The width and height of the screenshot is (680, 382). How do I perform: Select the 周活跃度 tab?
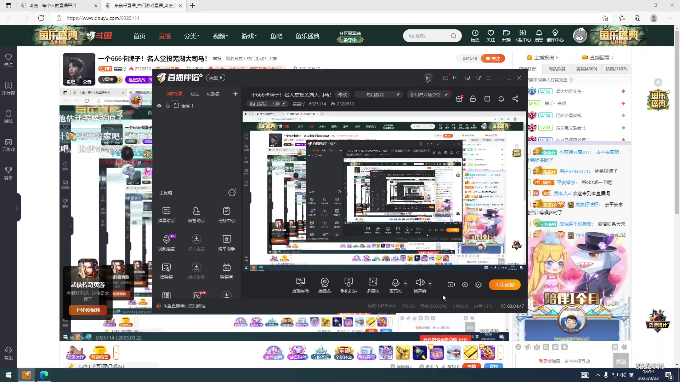click(x=557, y=69)
